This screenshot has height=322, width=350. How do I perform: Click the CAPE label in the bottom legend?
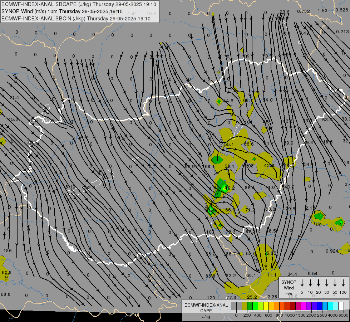(x=206, y=311)
